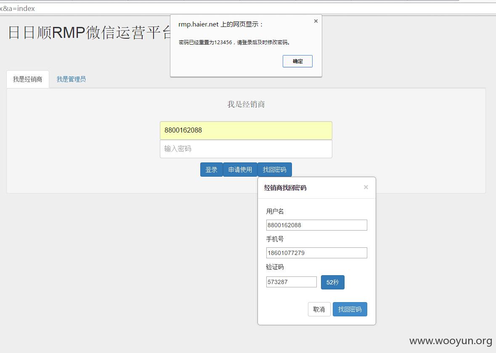Screen dimensions: 496x353
Task: Click the browser address bar showing a=index
Action: tap(248, 8)
